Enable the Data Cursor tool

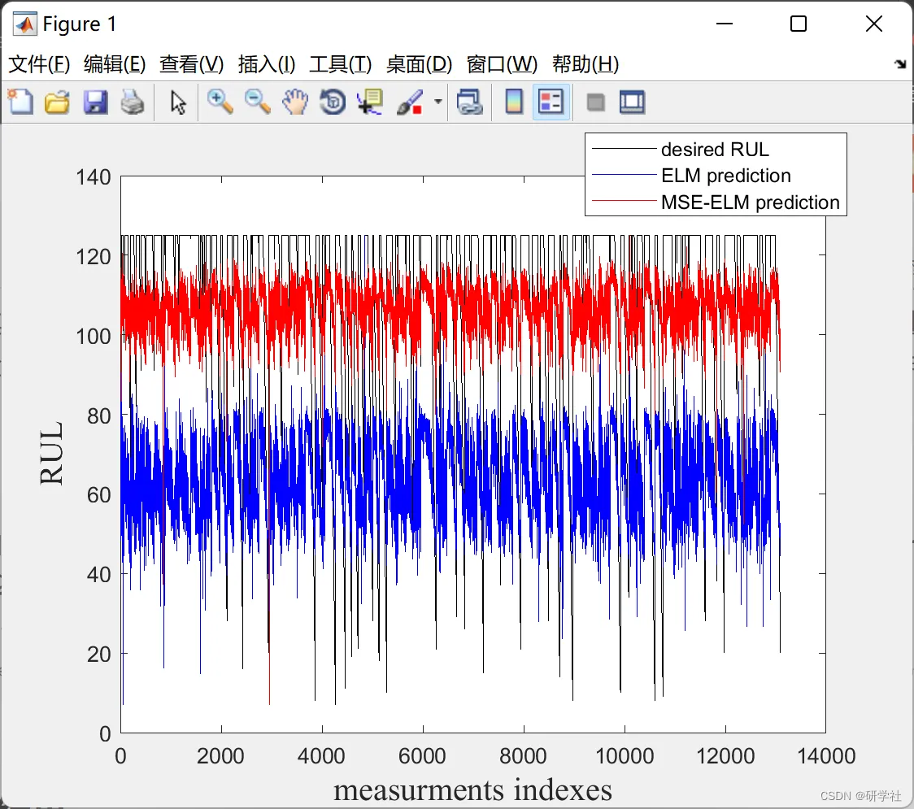[x=370, y=102]
